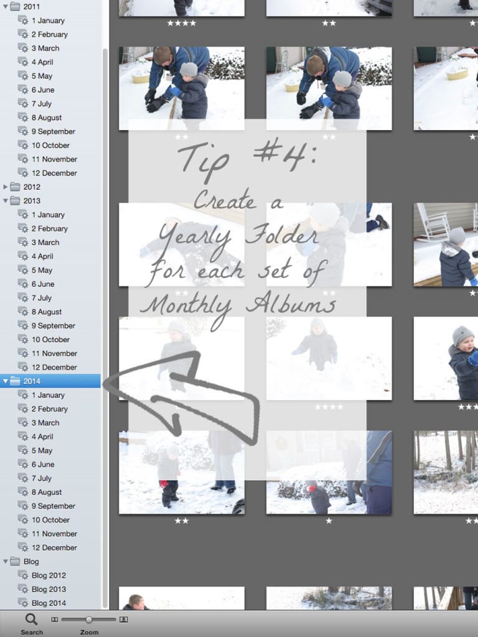The width and height of the screenshot is (478, 637).
Task: Select the 2014 folder row
Action: pos(50,381)
